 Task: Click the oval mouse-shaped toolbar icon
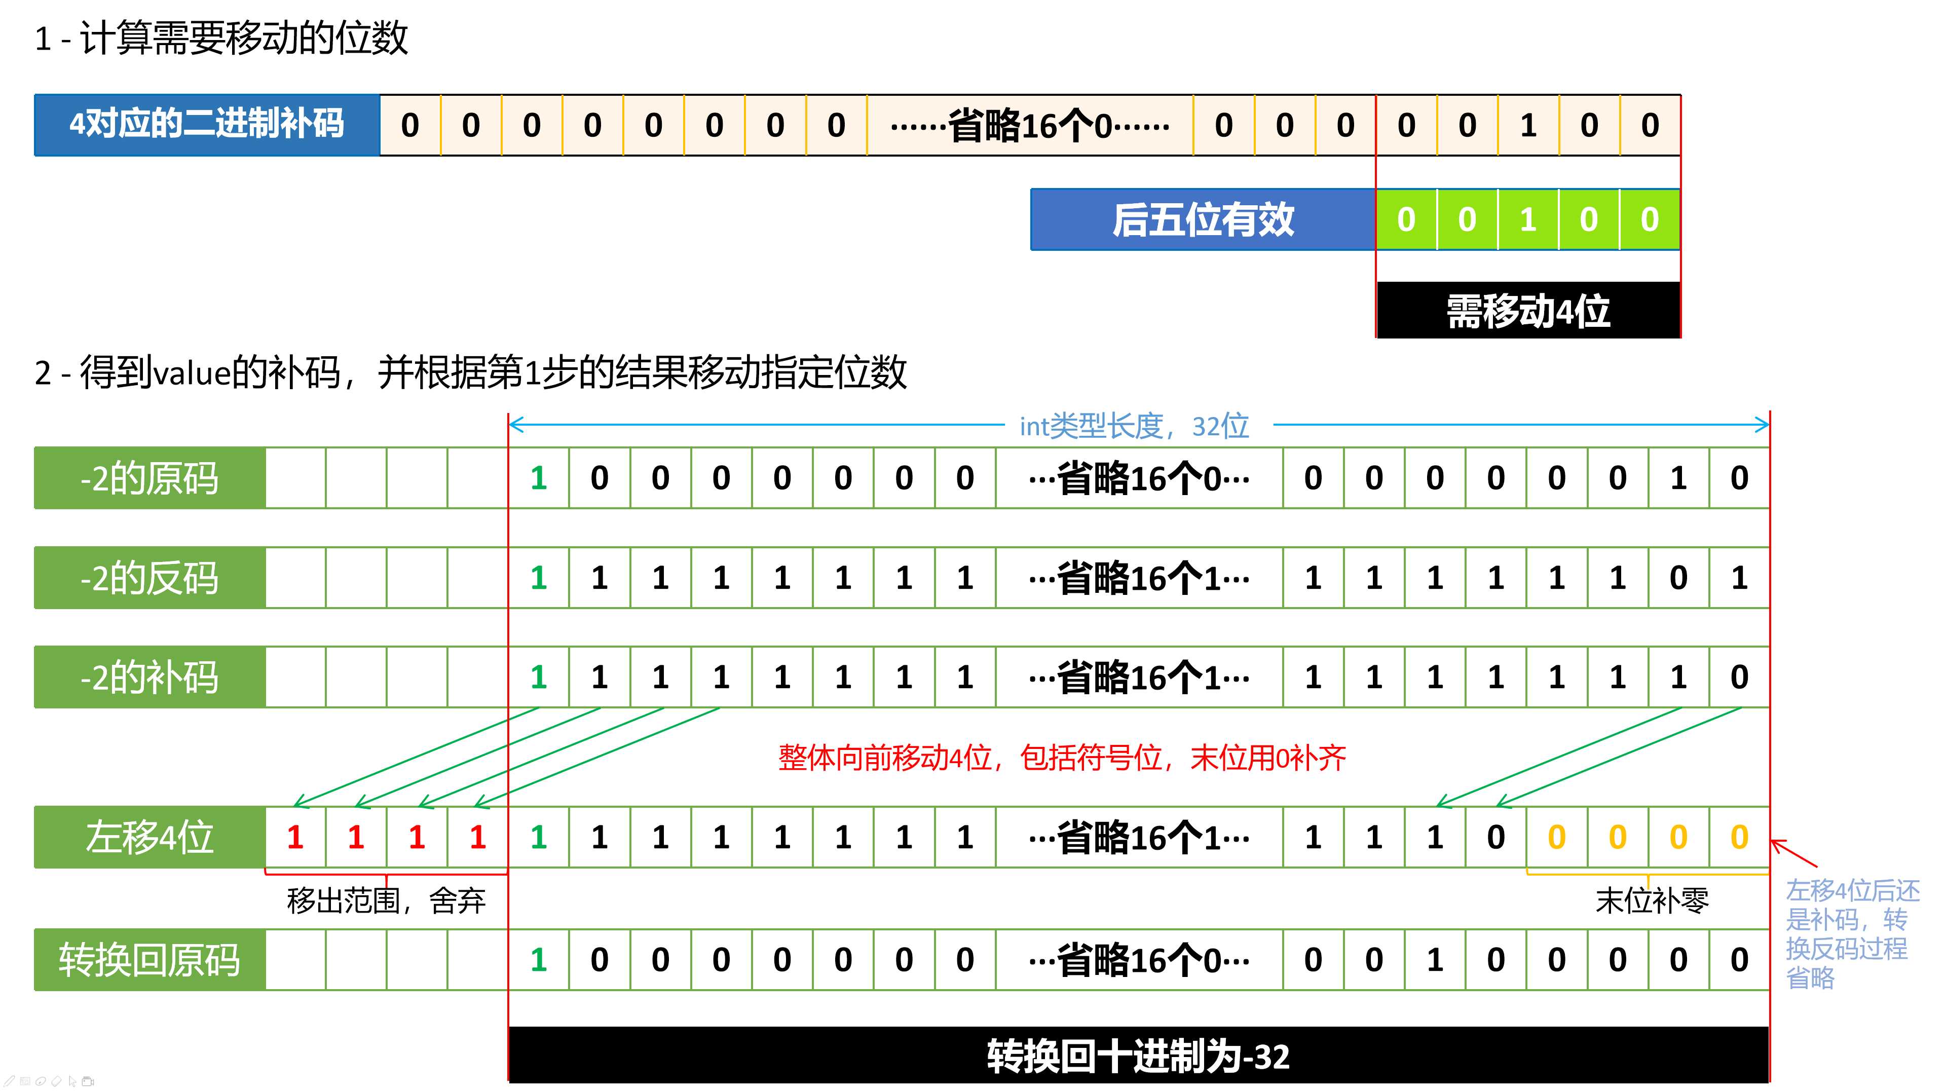point(41,1081)
